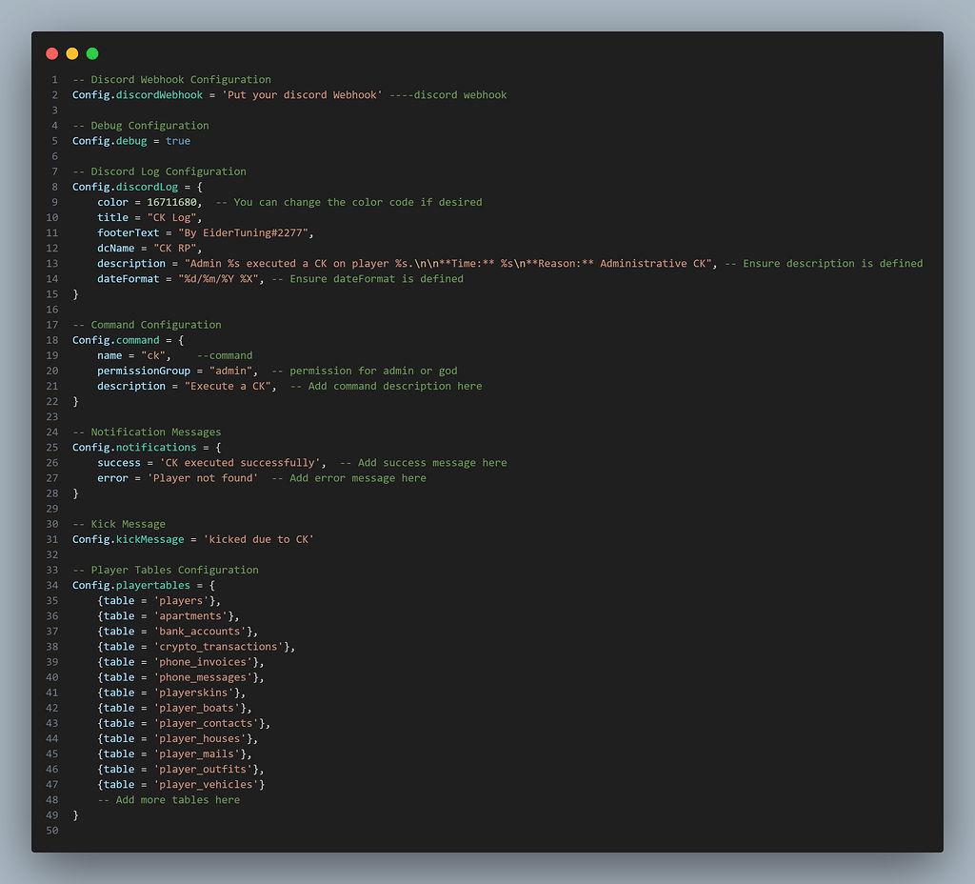Image resolution: width=975 pixels, height=884 pixels.
Task: Click the 'true' value of Config.debug
Action: 178,141
